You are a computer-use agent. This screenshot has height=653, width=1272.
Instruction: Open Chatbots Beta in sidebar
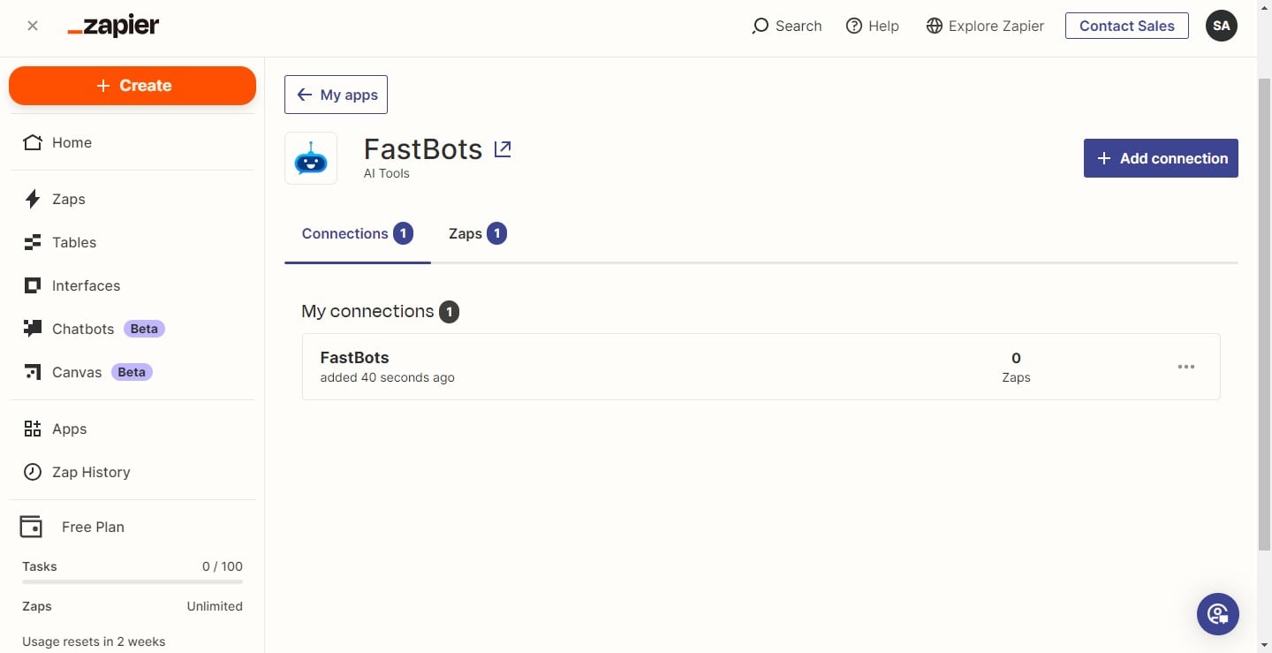click(x=83, y=329)
